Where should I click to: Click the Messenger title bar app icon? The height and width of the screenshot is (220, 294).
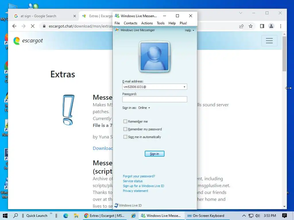[x=117, y=16]
